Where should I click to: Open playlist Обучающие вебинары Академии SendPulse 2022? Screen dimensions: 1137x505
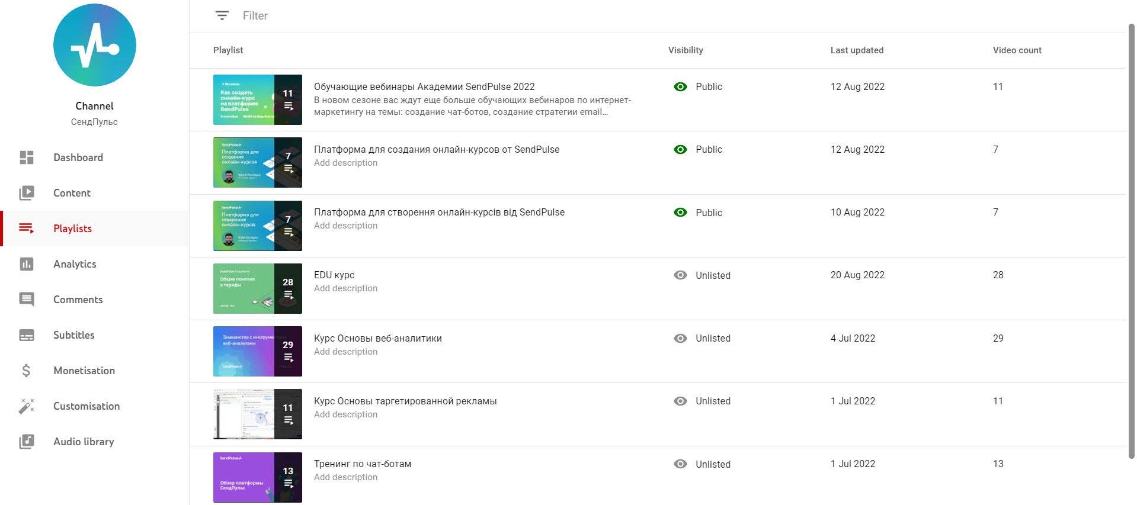pyautogui.click(x=424, y=86)
